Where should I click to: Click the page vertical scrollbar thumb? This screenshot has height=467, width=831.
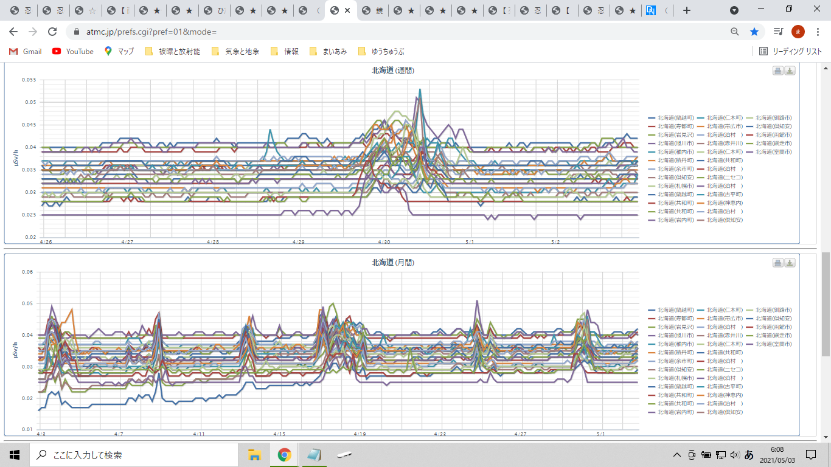click(x=826, y=304)
